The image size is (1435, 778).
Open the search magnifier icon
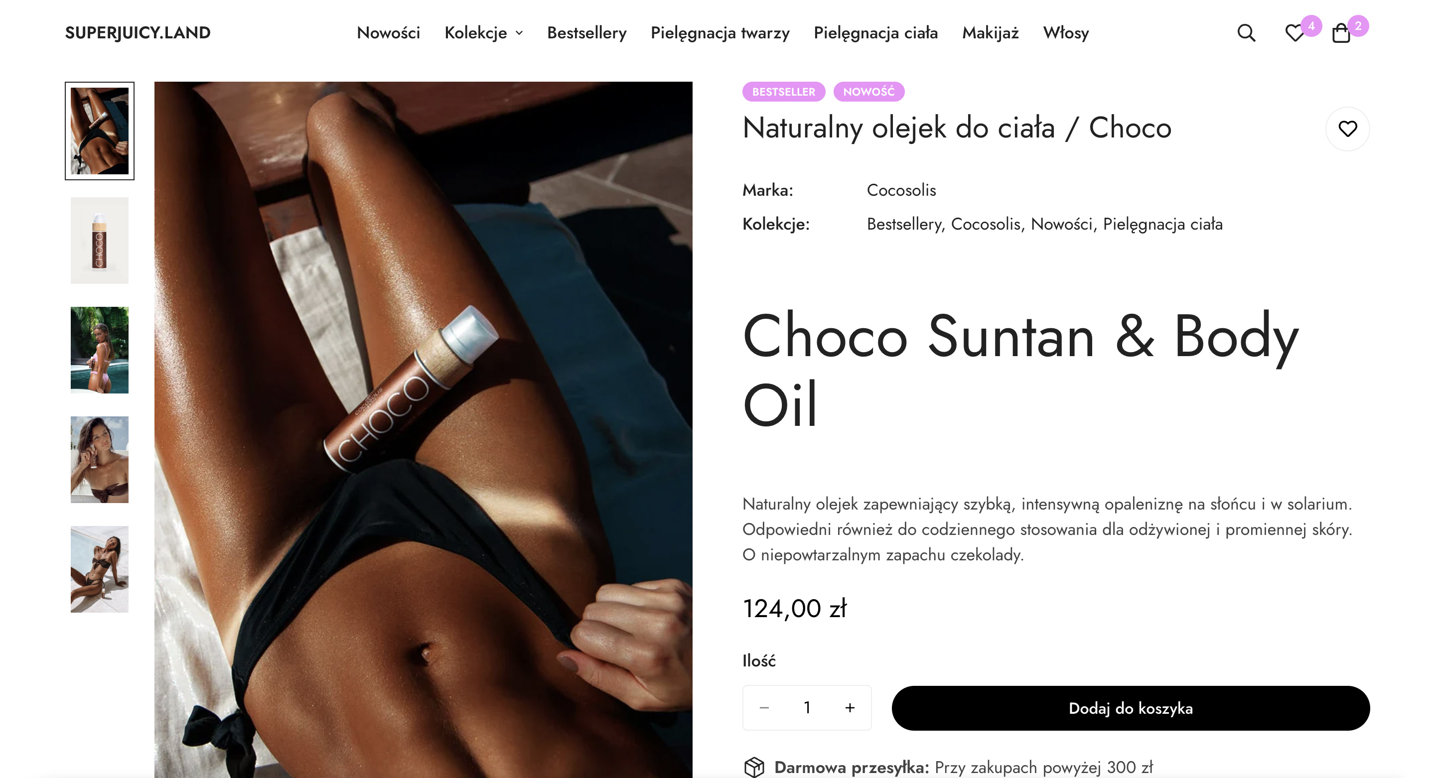(1246, 33)
